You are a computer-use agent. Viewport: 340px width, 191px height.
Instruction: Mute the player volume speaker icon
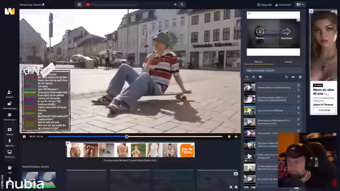tap(236, 137)
